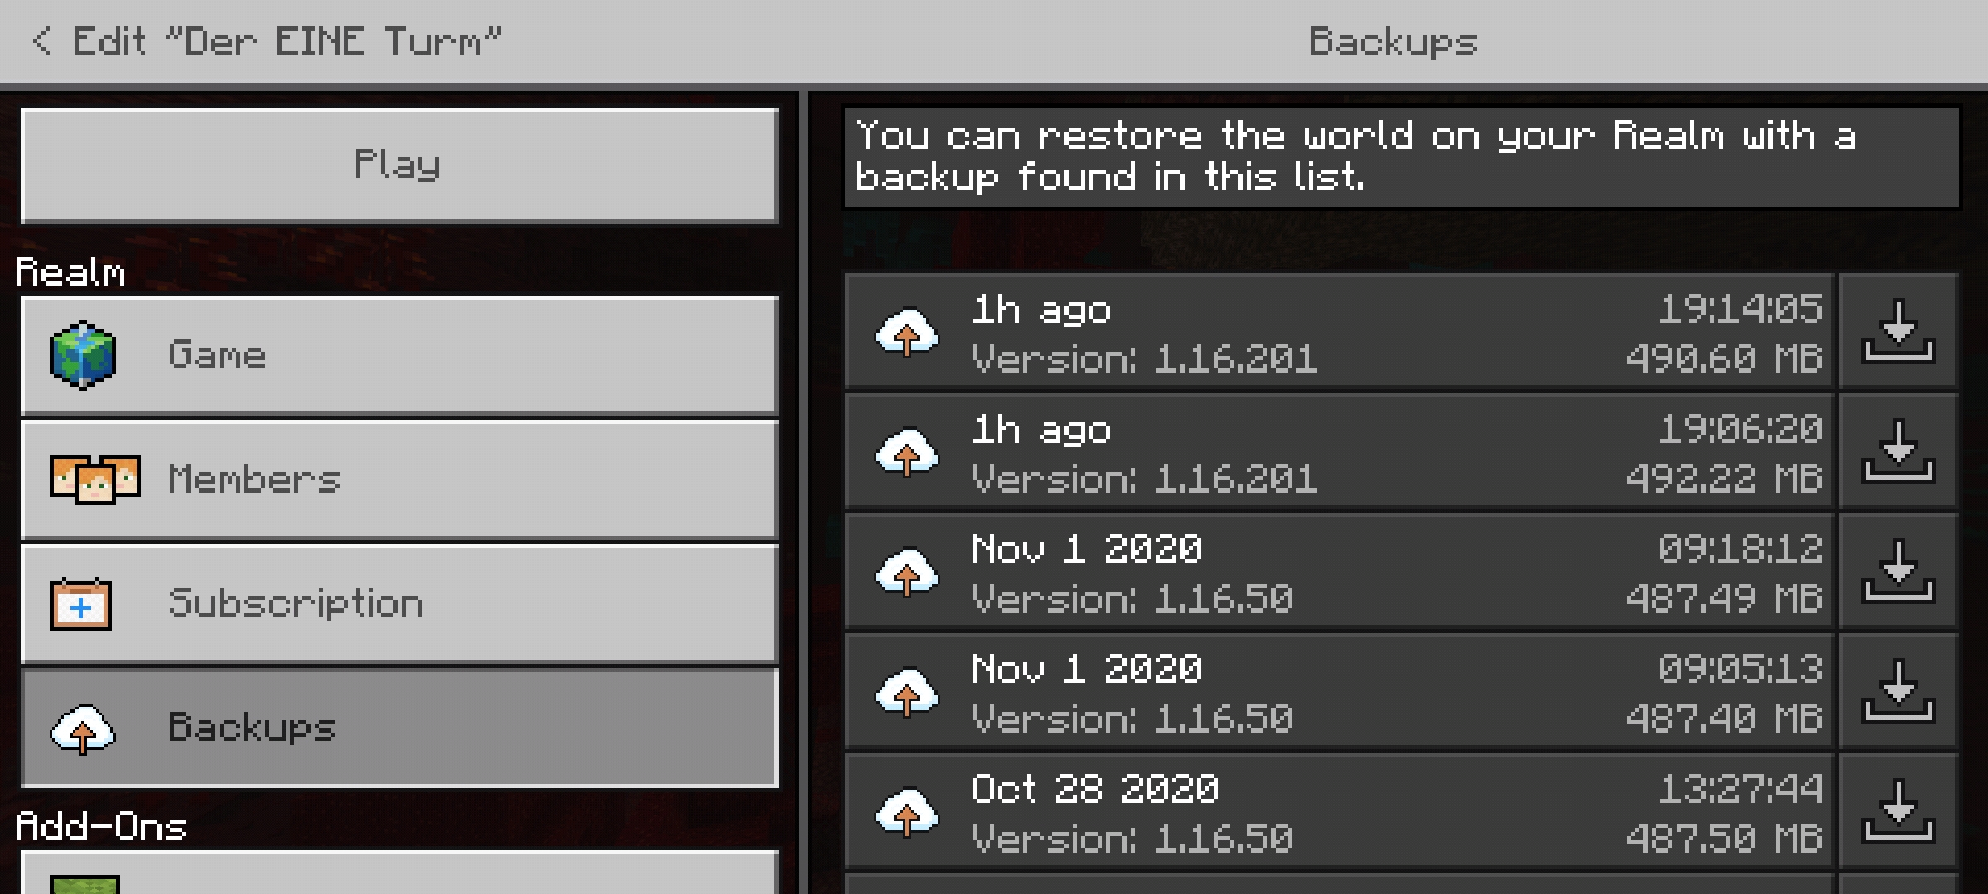Download the 19:14:05 backup
Viewport: 1988px width, 894px height.
(1899, 331)
